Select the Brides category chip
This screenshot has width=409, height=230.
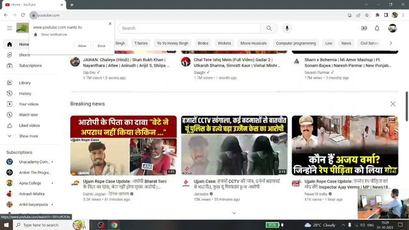point(203,43)
